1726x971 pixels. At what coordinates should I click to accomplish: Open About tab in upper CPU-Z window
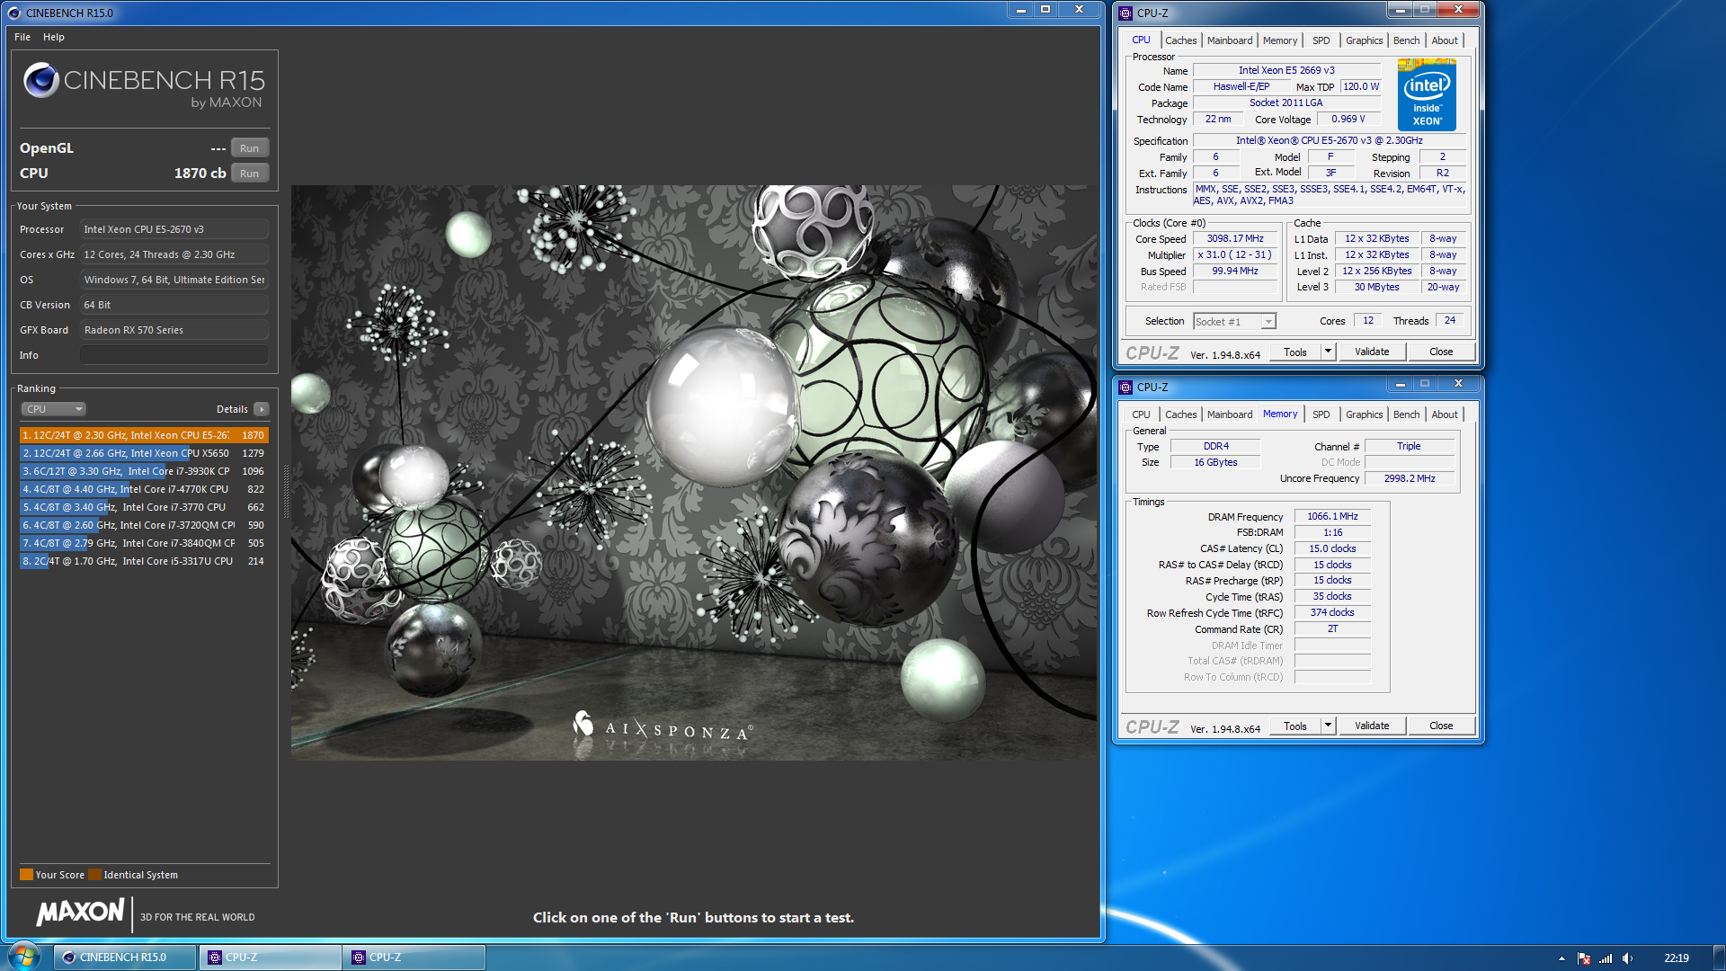(x=1445, y=40)
